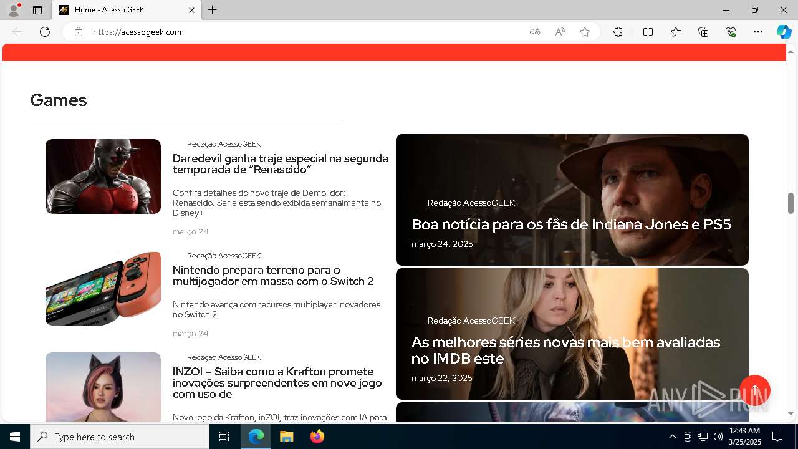Open Microsoft Edge from the taskbar
The width and height of the screenshot is (798, 449).
[256, 437]
